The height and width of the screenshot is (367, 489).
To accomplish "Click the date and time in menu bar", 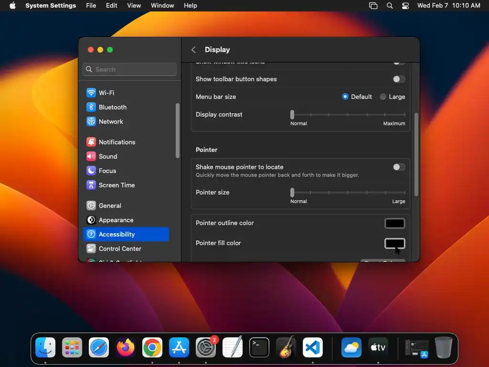I will 448,6.
